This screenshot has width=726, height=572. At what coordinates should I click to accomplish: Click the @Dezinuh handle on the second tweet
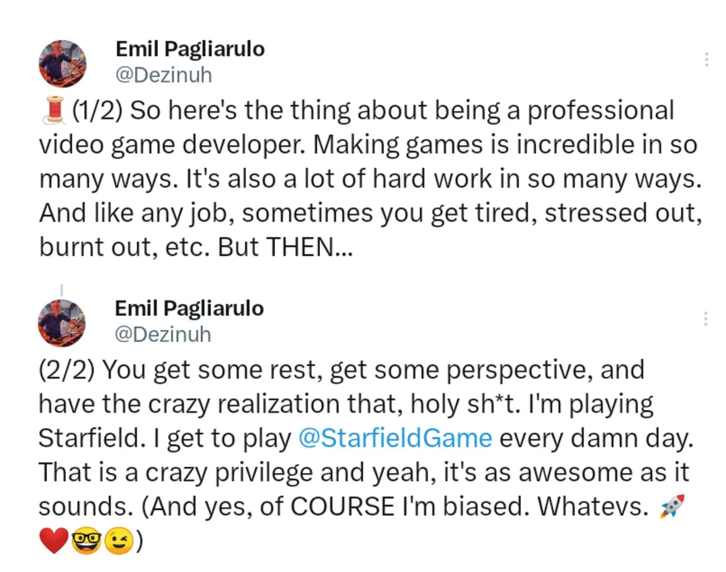(x=163, y=334)
